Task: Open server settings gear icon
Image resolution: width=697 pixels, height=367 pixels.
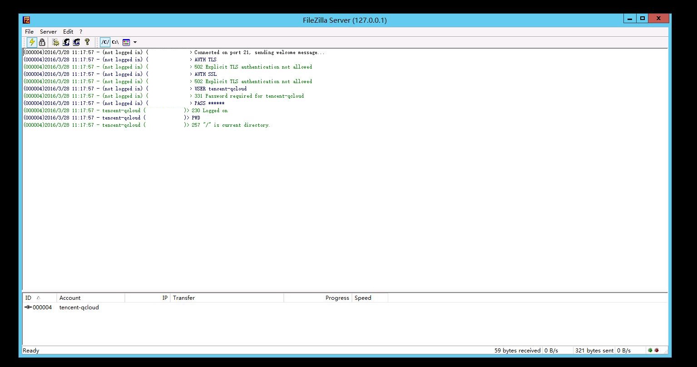Action: coord(56,42)
